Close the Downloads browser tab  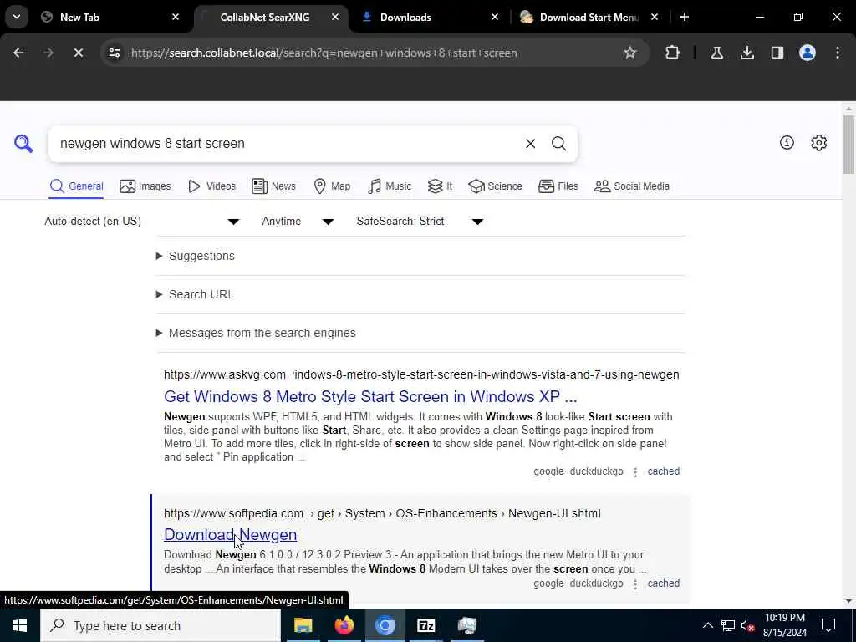[x=495, y=17]
